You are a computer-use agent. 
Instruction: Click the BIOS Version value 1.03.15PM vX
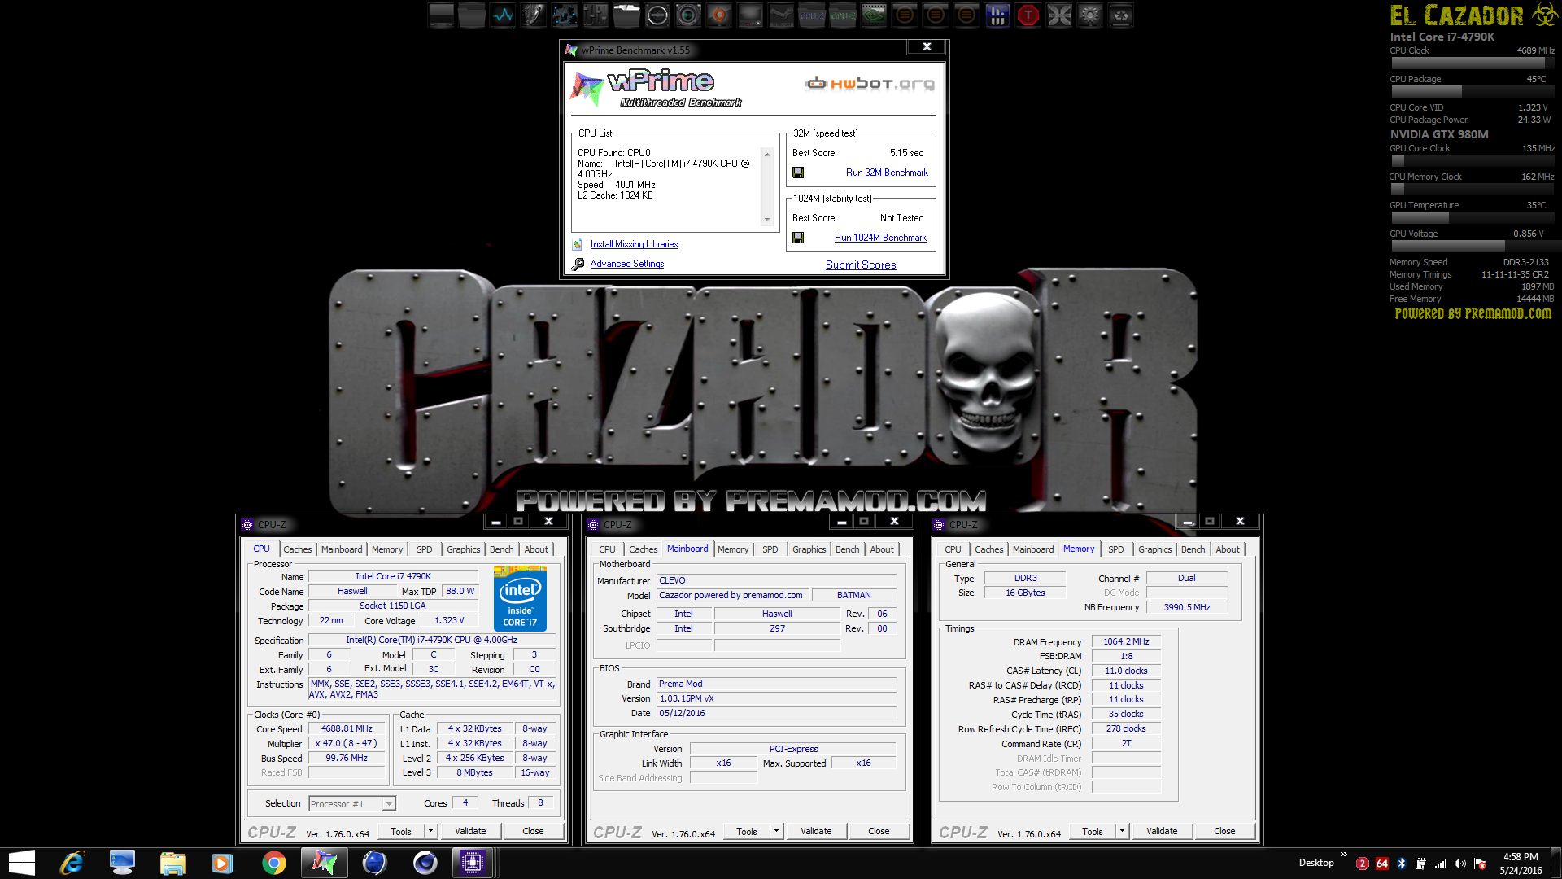(776, 698)
